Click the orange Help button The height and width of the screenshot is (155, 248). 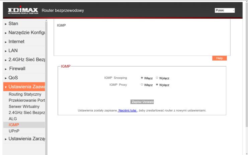[219, 58]
